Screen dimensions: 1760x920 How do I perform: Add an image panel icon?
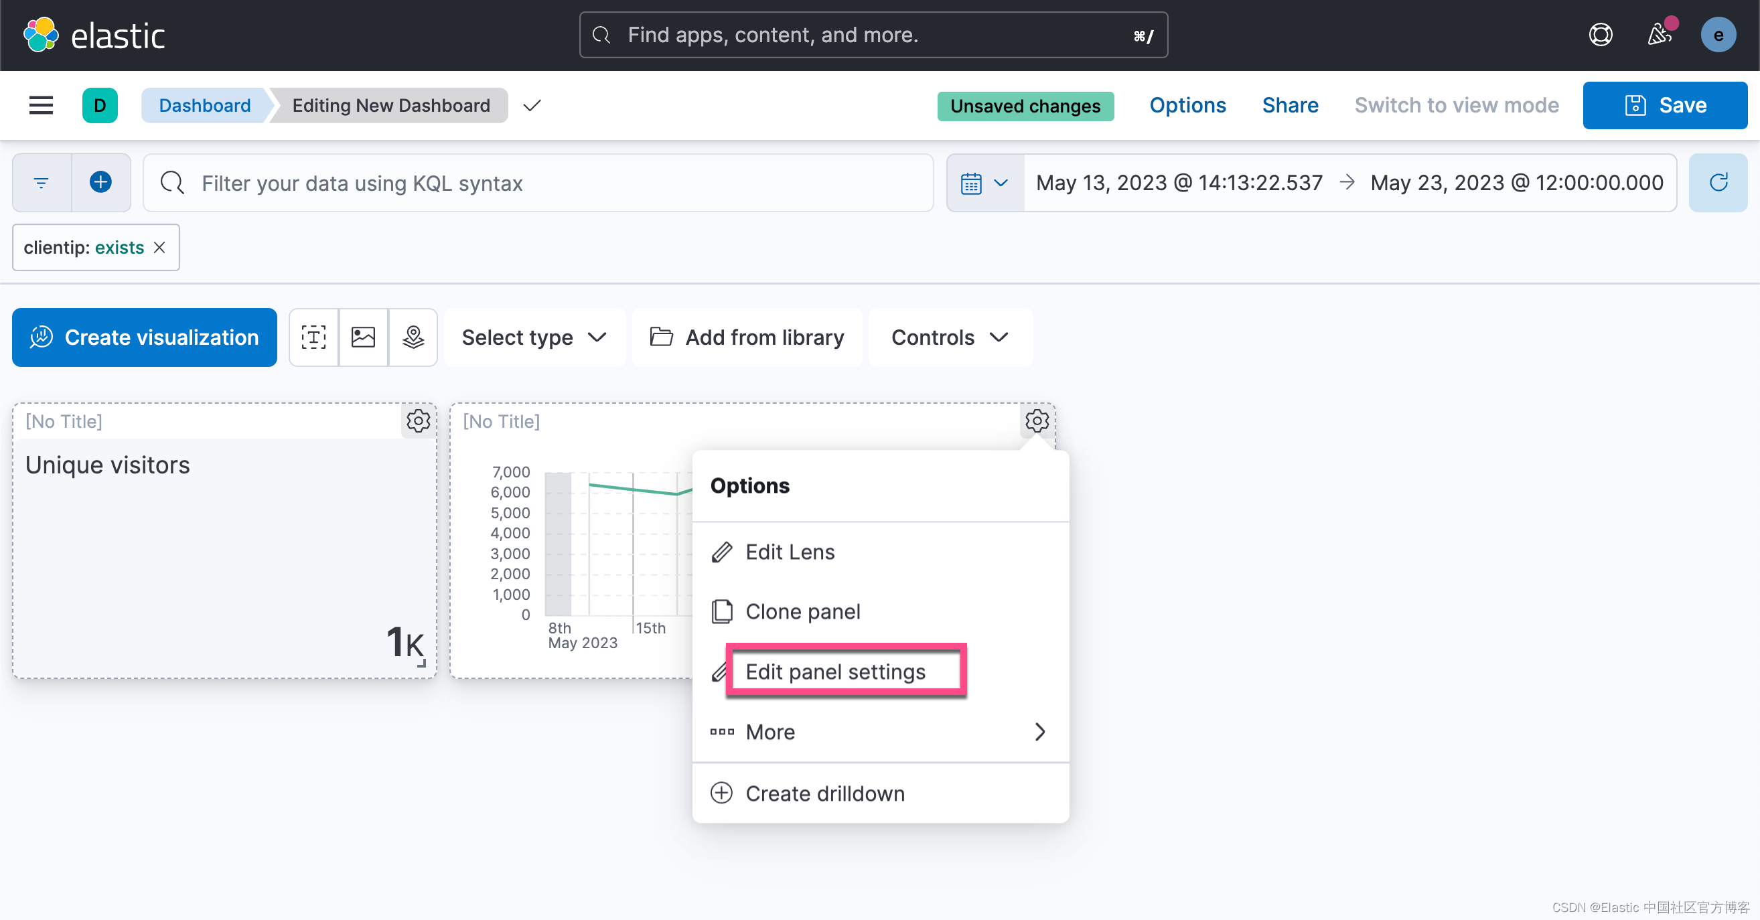click(364, 337)
